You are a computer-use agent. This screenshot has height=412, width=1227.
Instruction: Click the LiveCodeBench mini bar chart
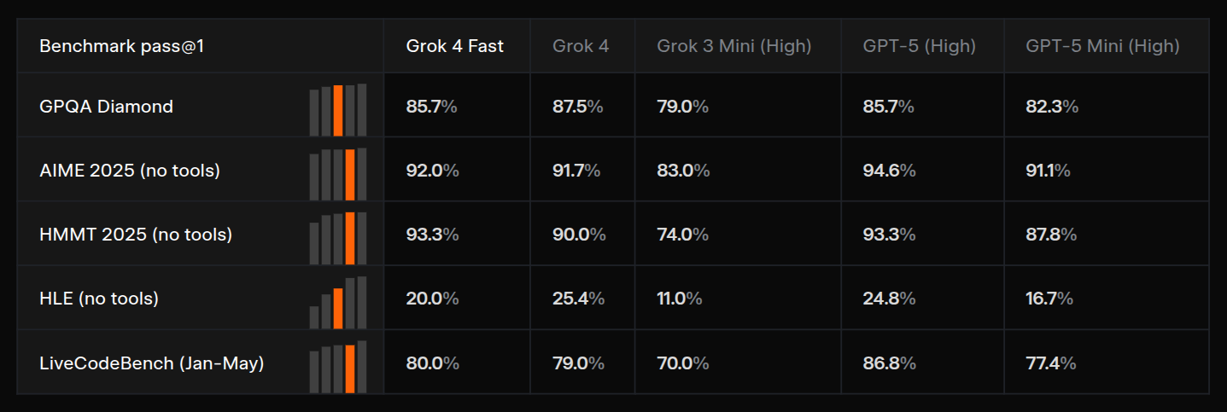[338, 367]
